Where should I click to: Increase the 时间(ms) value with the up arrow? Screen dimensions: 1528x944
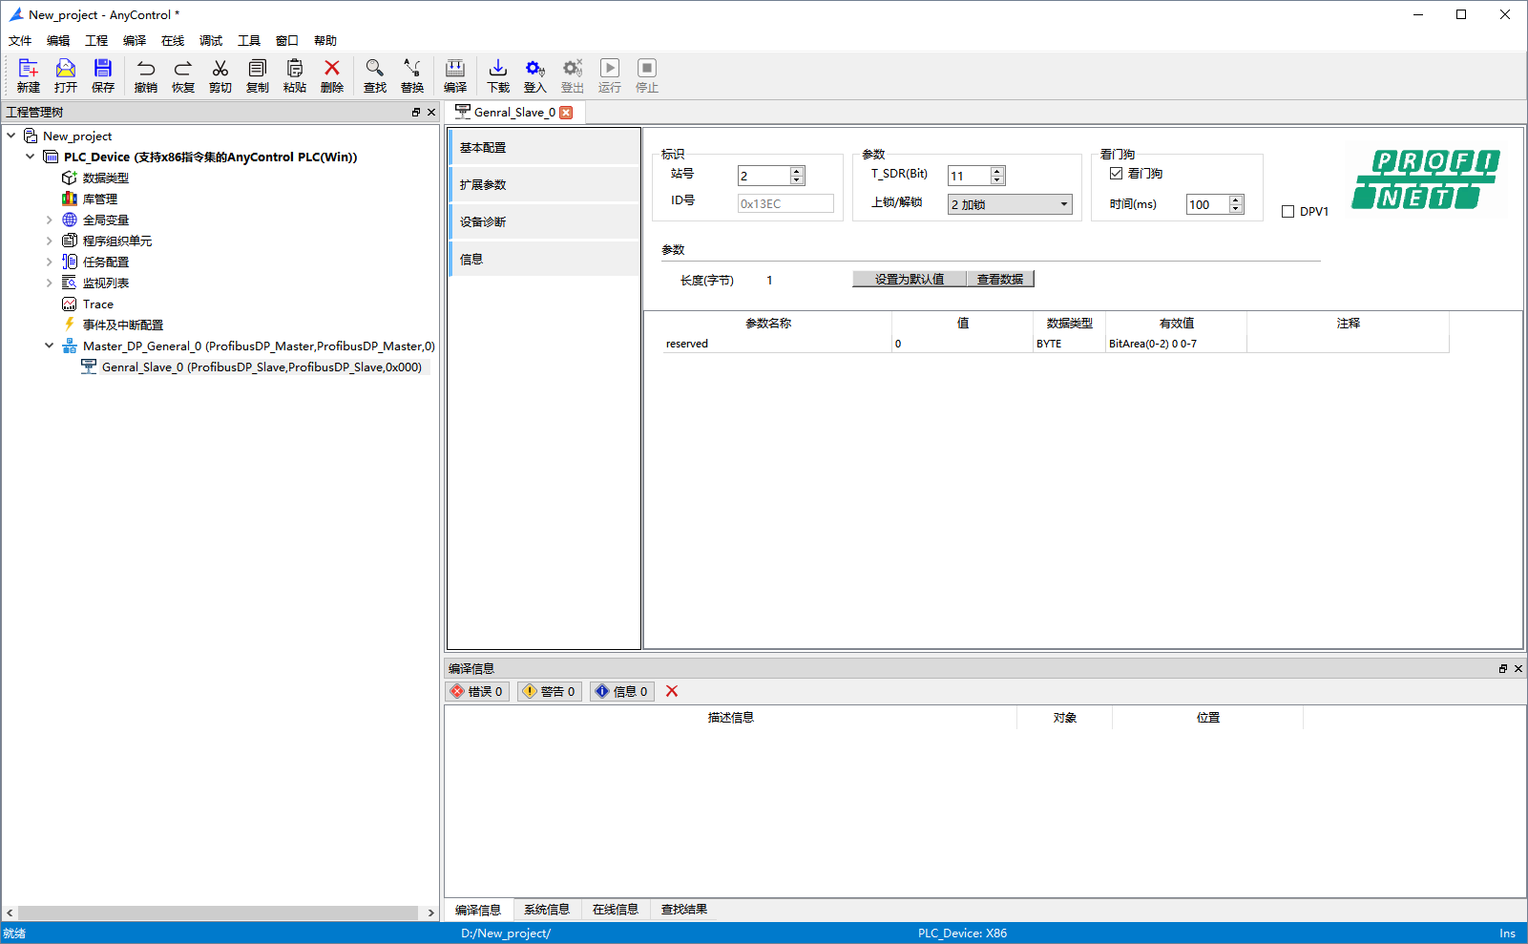pyautogui.click(x=1236, y=199)
